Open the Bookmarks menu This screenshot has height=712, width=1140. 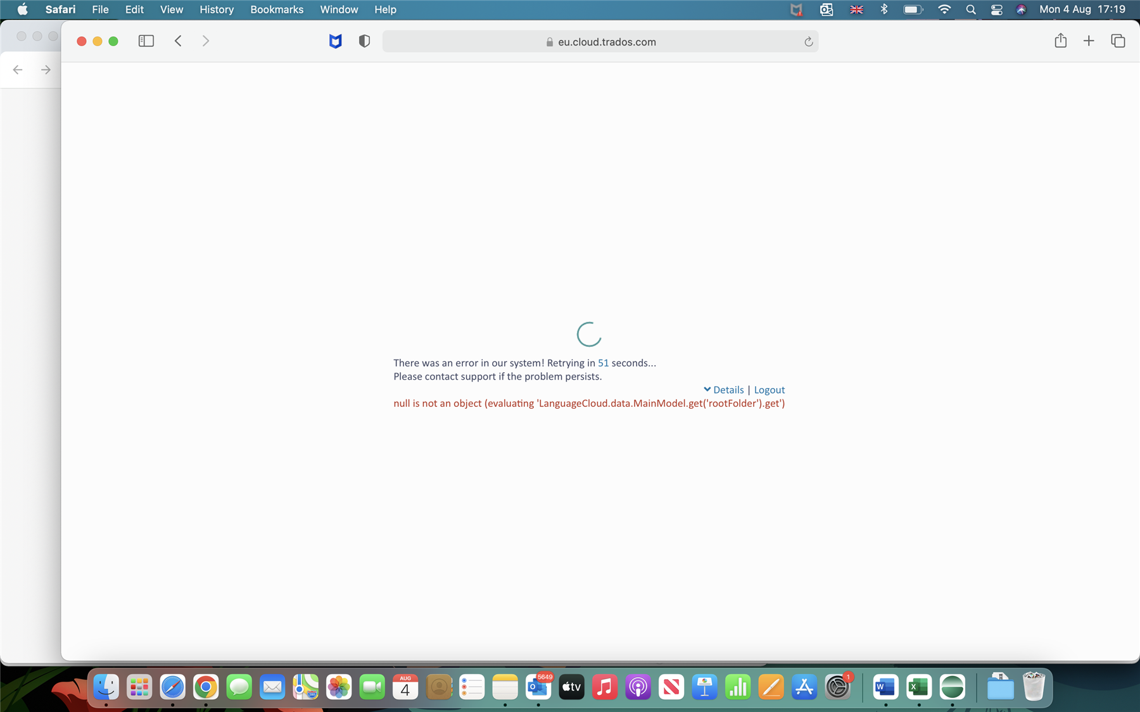point(276,9)
